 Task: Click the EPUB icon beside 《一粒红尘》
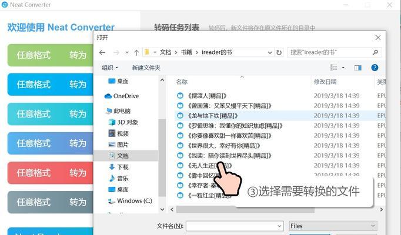[x=181, y=195]
